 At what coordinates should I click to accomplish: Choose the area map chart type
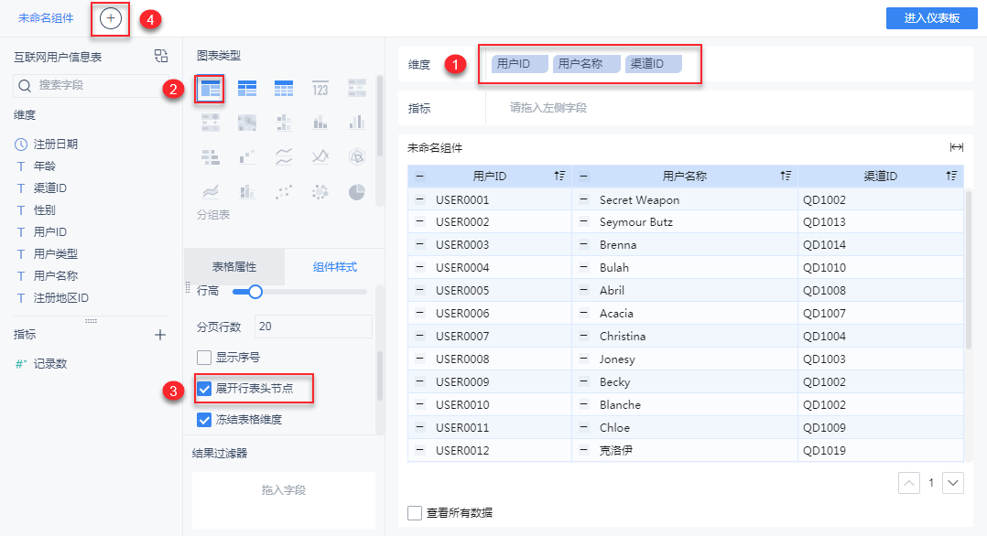(x=247, y=122)
